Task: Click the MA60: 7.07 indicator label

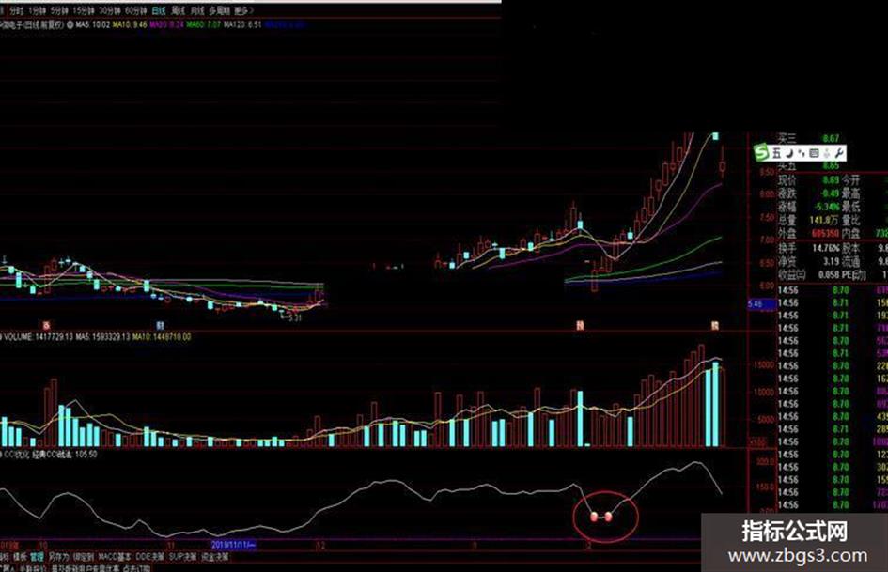Action: pos(204,25)
